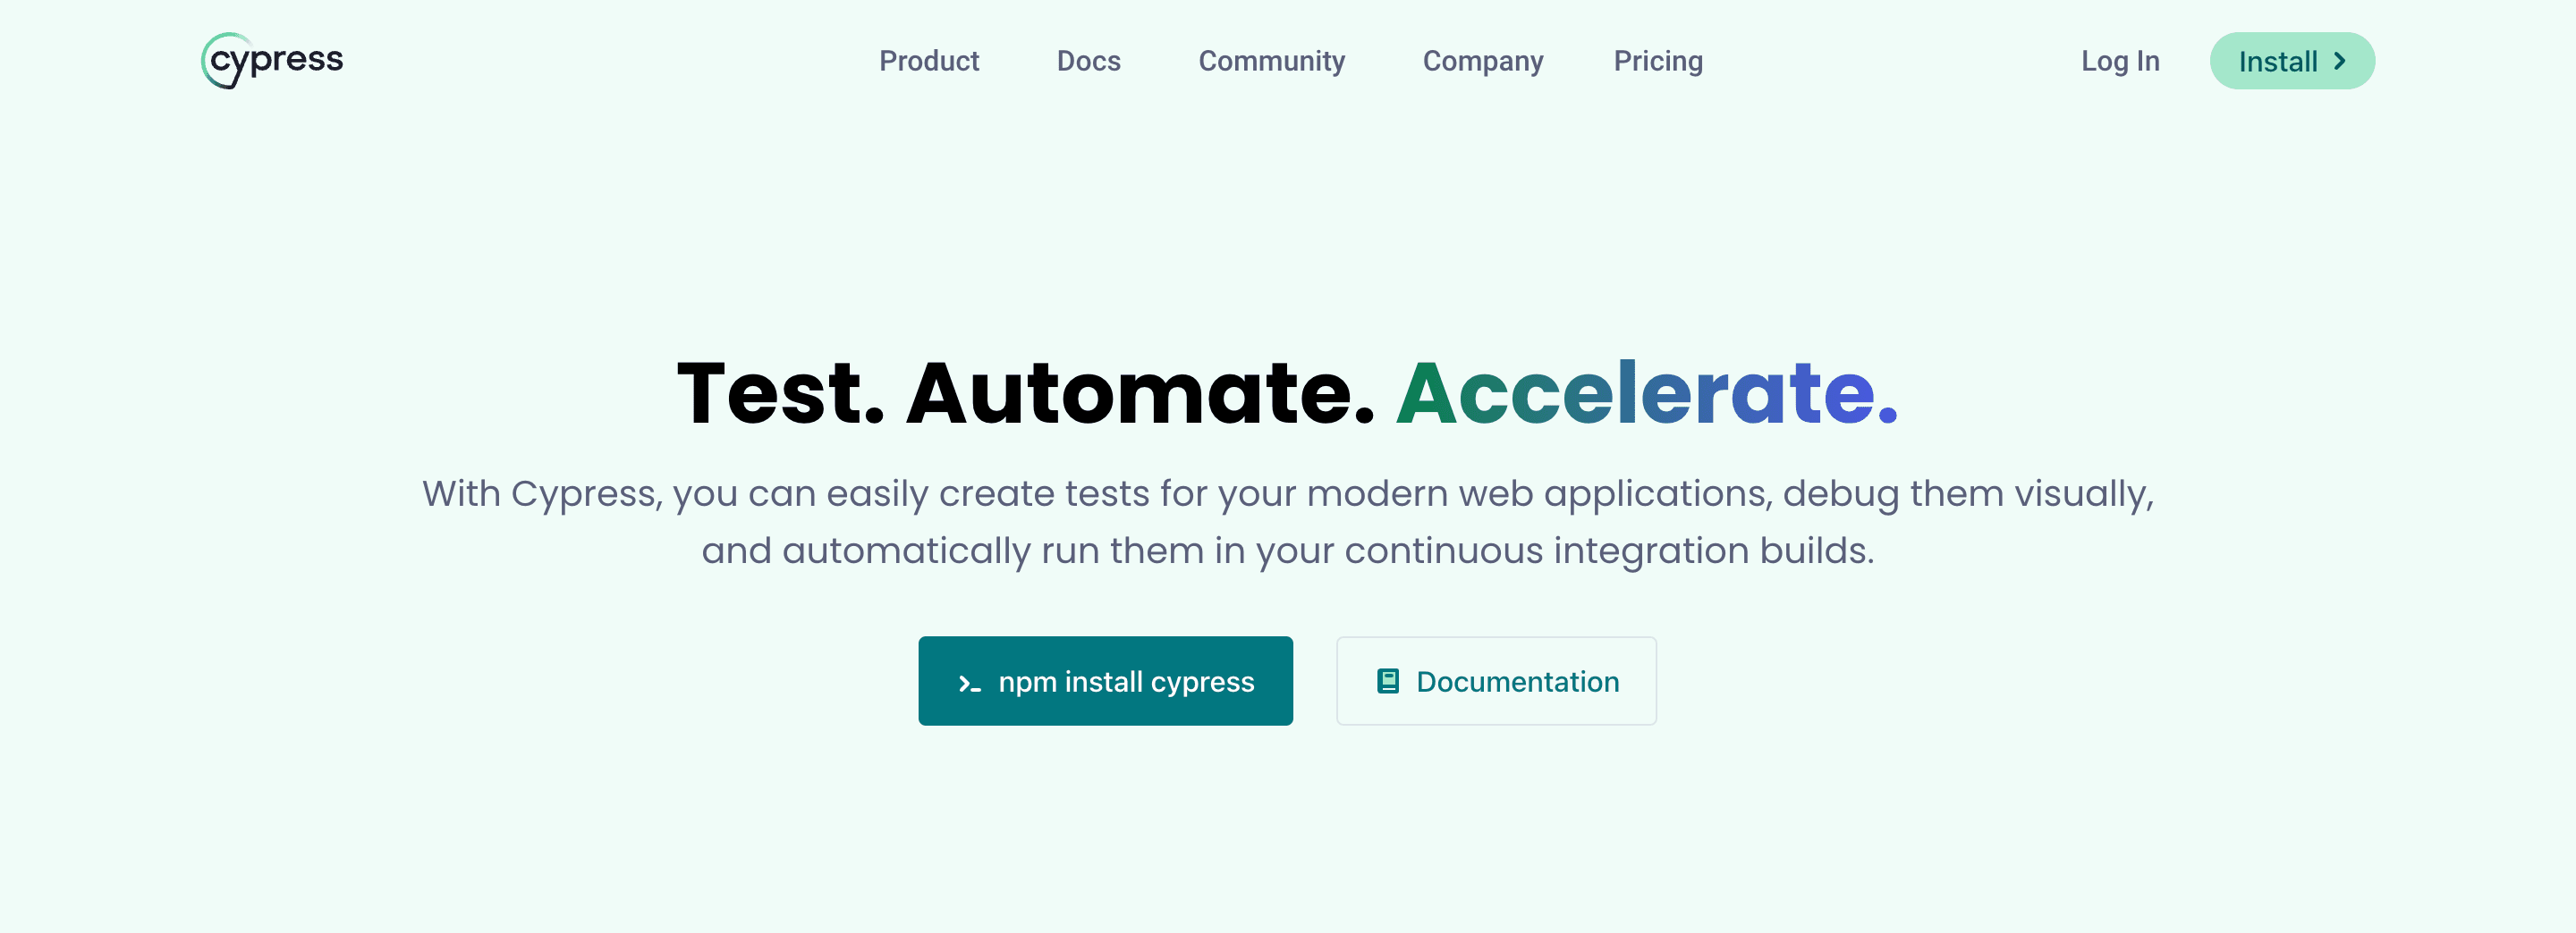
Task: Click the Log In link
Action: click(2119, 61)
